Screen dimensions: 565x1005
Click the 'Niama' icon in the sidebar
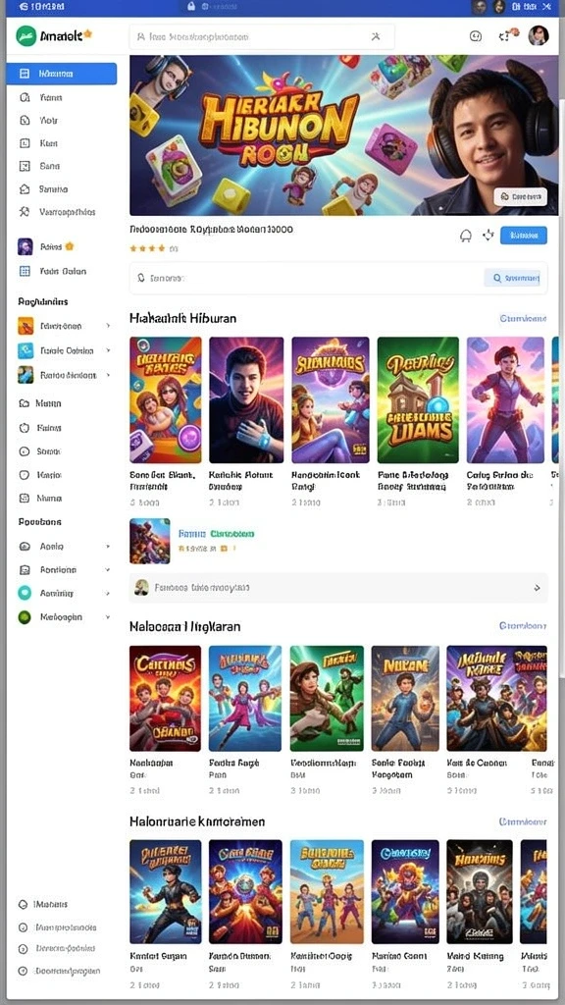click(25, 498)
